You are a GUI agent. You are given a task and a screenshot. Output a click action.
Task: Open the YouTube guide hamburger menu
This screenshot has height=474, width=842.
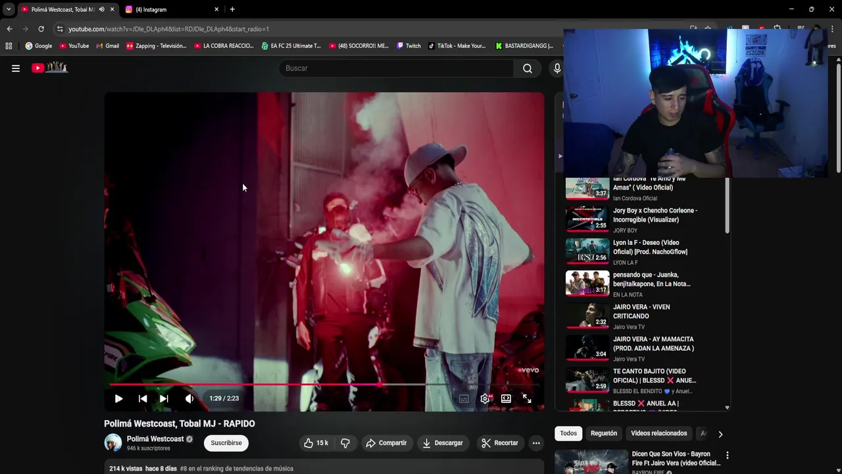16,68
